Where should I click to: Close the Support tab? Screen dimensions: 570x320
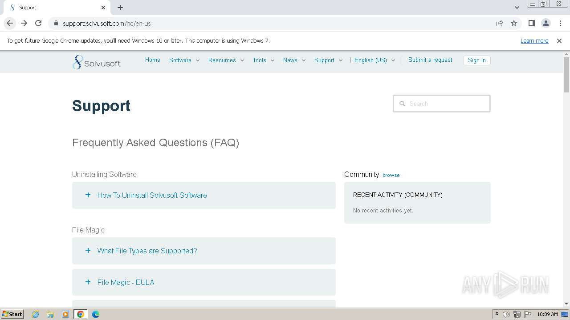click(x=103, y=8)
